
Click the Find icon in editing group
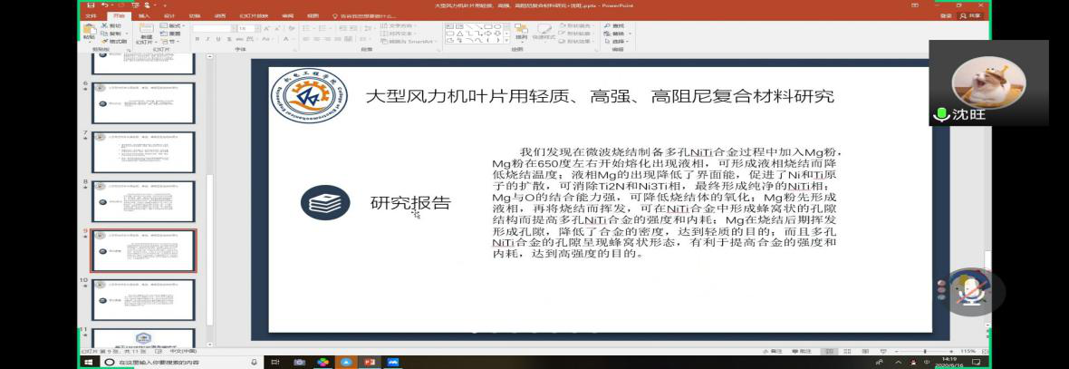pyautogui.click(x=617, y=25)
